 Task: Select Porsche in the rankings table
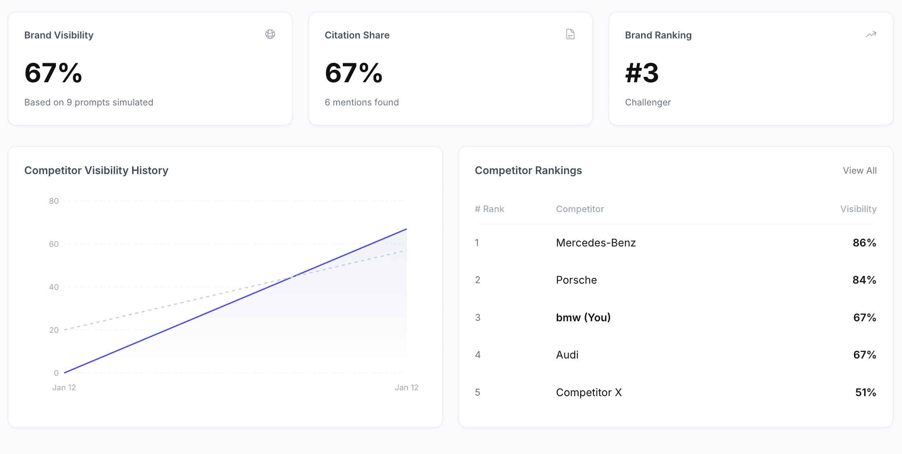[x=576, y=280]
